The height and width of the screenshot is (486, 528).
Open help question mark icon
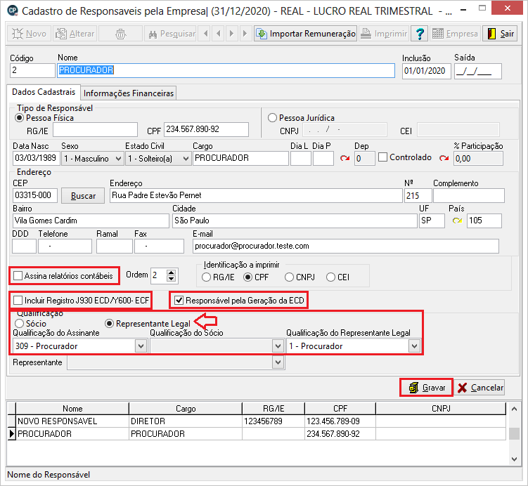coord(420,34)
